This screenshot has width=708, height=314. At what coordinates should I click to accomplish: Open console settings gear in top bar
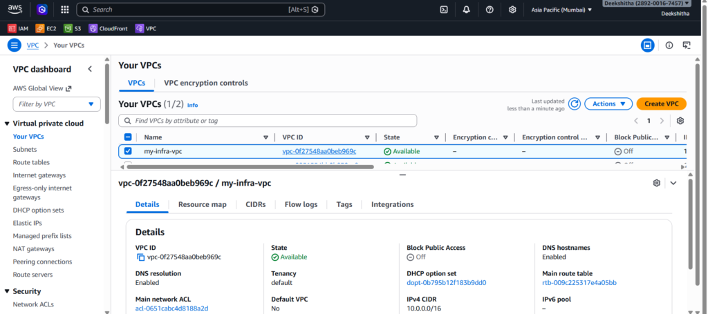point(512,10)
